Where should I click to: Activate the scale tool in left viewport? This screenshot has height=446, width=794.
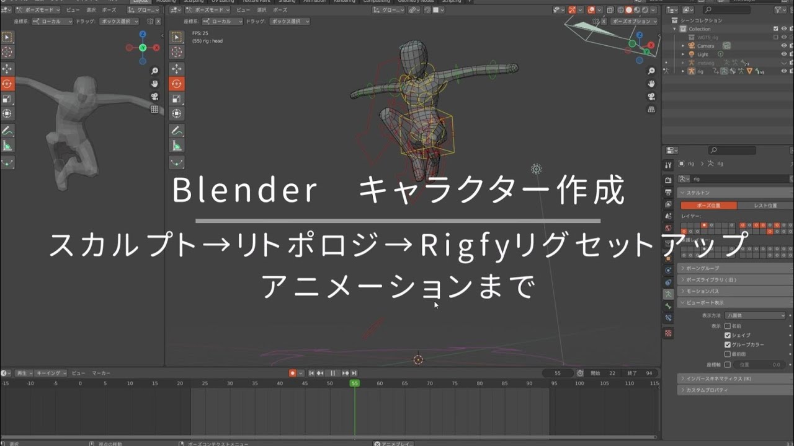pos(7,98)
